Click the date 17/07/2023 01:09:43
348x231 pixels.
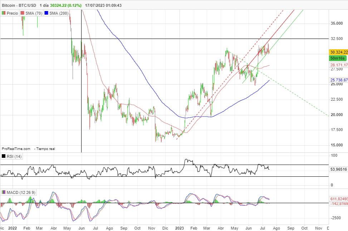103,5
